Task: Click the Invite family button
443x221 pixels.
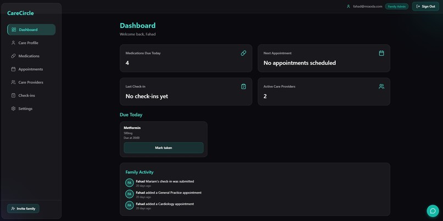Action: click(x=23, y=208)
